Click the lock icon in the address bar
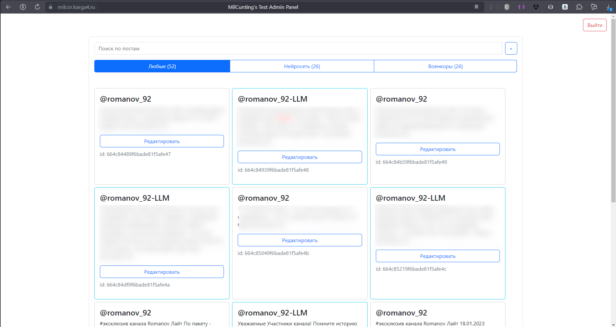The width and height of the screenshot is (616, 327). coord(51,7)
